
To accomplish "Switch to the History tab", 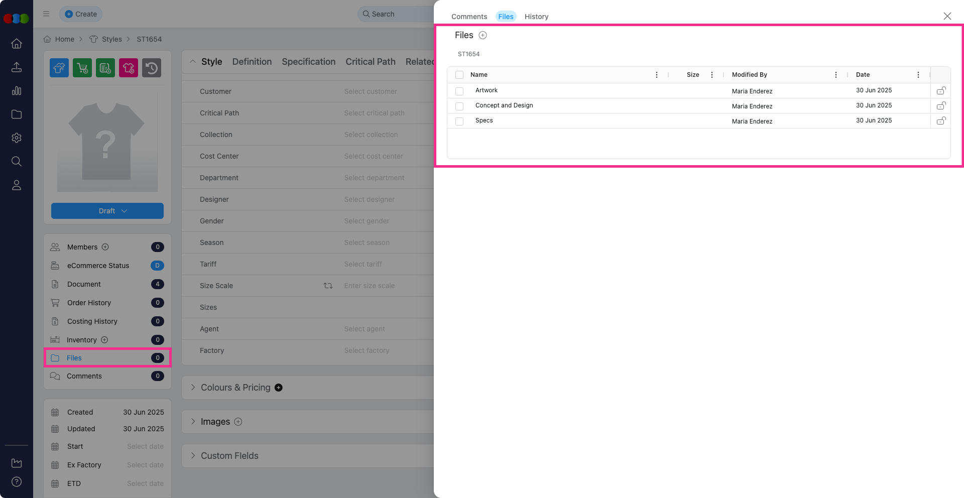I will 536,17.
